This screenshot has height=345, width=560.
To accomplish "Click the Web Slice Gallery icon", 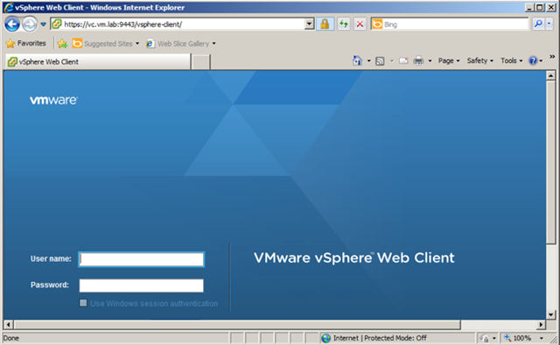I will click(150, 44).
